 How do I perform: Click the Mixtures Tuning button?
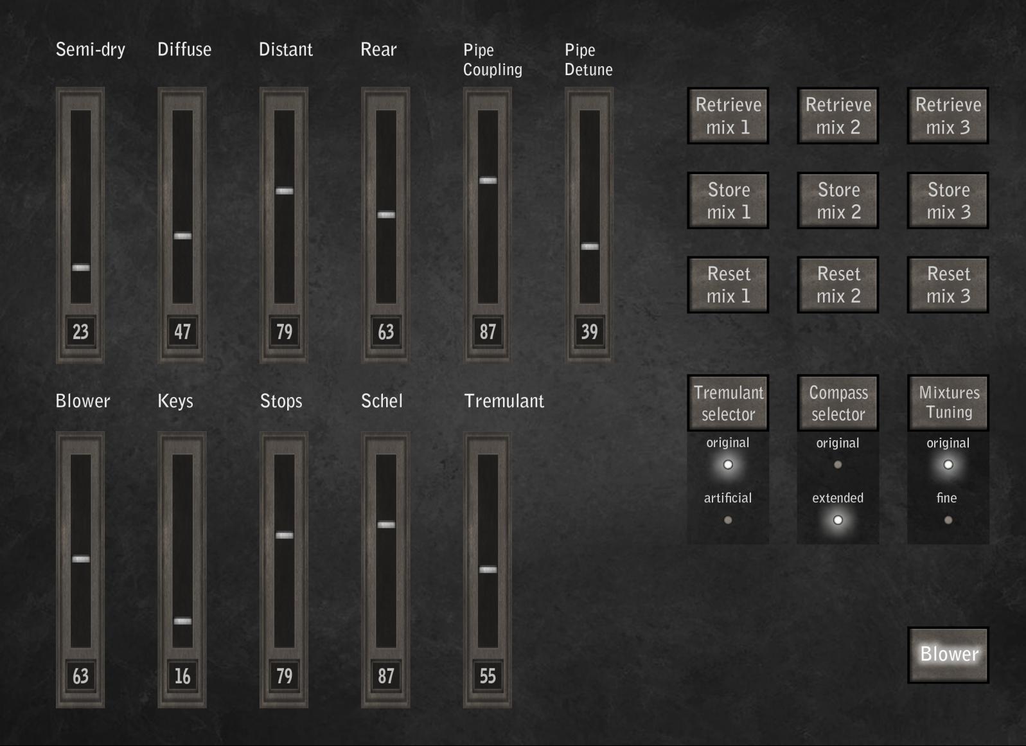(948, 403)
